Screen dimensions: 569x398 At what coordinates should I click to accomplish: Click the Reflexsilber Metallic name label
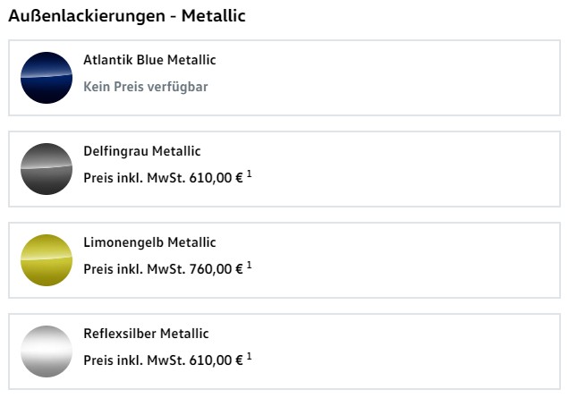146,334
